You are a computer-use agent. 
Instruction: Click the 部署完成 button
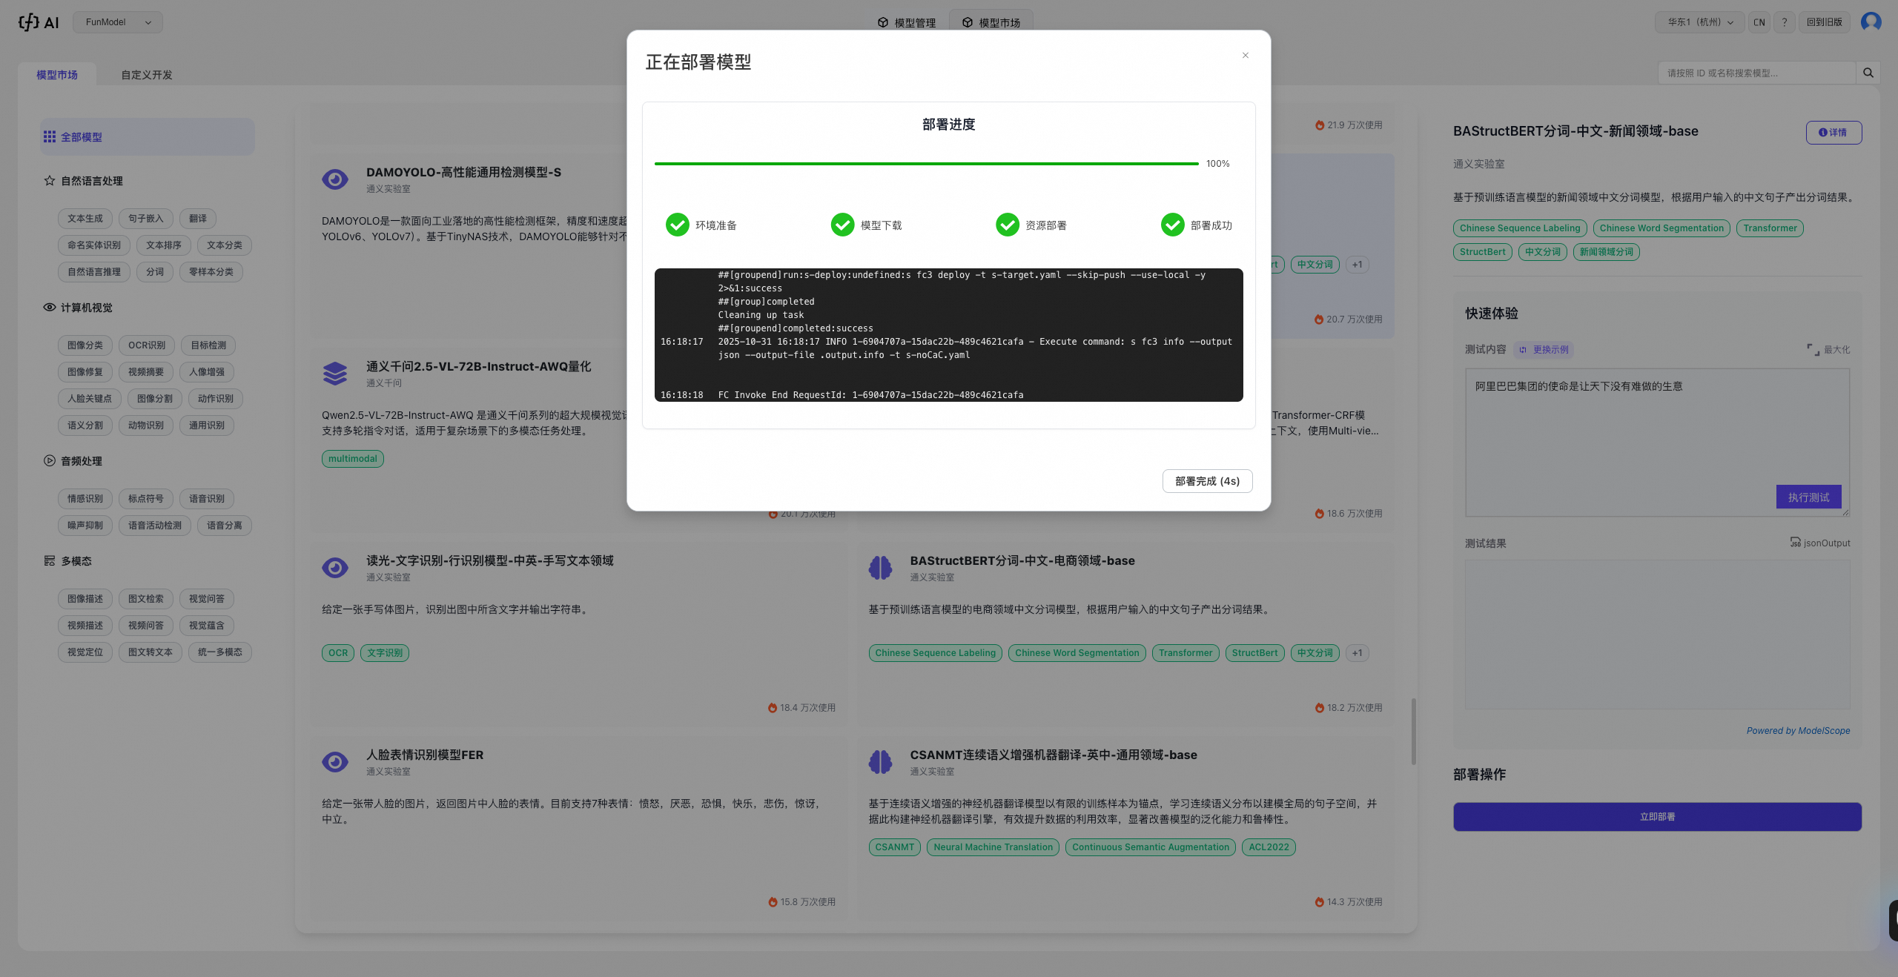[x=1207, y=481]
